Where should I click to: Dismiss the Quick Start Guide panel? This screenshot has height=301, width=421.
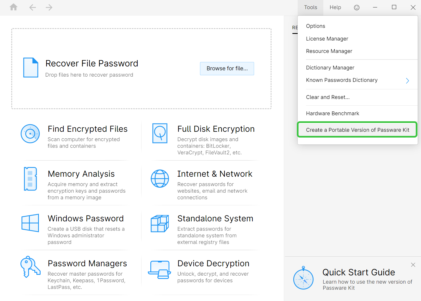coord(413,265)
